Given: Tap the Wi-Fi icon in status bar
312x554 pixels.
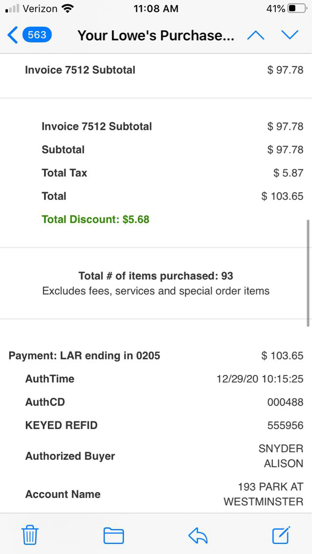Looking at the screenshot, I should point(68,9).
